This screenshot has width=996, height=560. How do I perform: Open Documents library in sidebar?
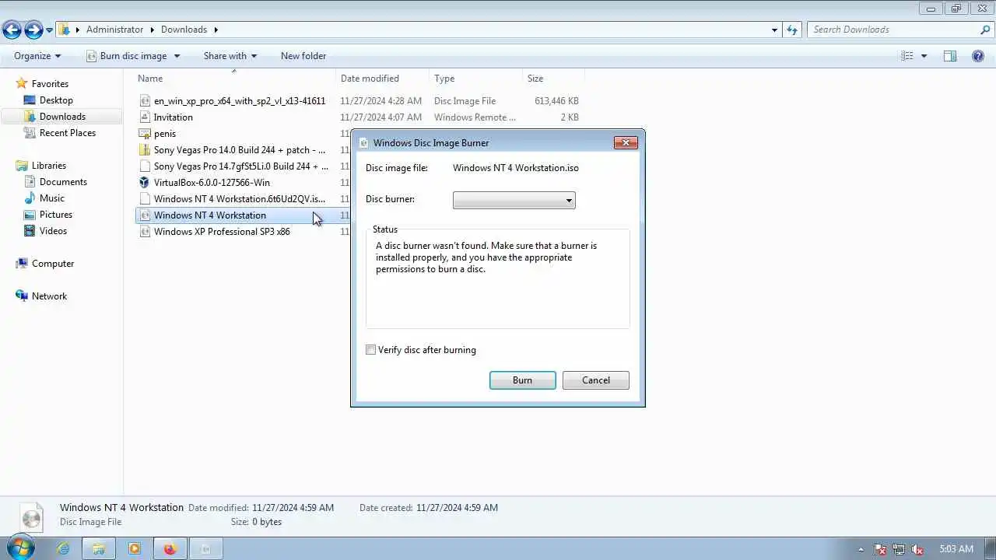pos(63,182)
